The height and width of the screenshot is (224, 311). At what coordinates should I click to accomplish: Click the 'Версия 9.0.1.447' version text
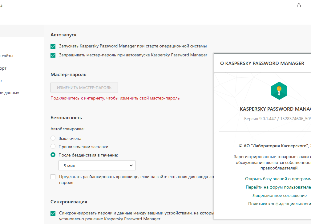pyautogui.click(x=277, y=119)
